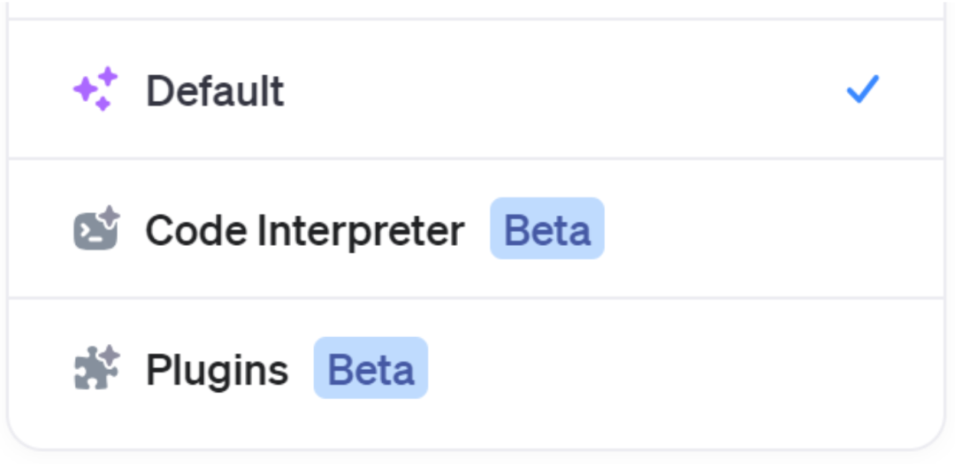Click the 'Code Interpreter' text label
Viewport: 955px width, 468px height.
[x=304, y=230]
